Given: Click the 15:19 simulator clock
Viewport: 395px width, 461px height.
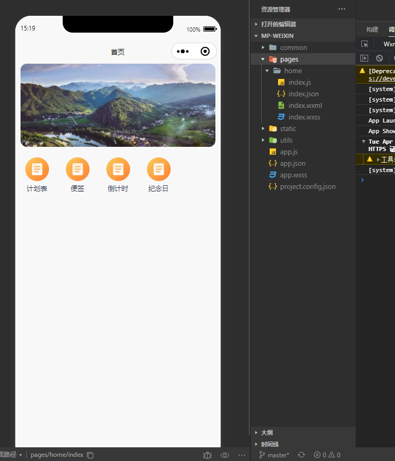Looking at the screenshot, I should tap(28, 28).
